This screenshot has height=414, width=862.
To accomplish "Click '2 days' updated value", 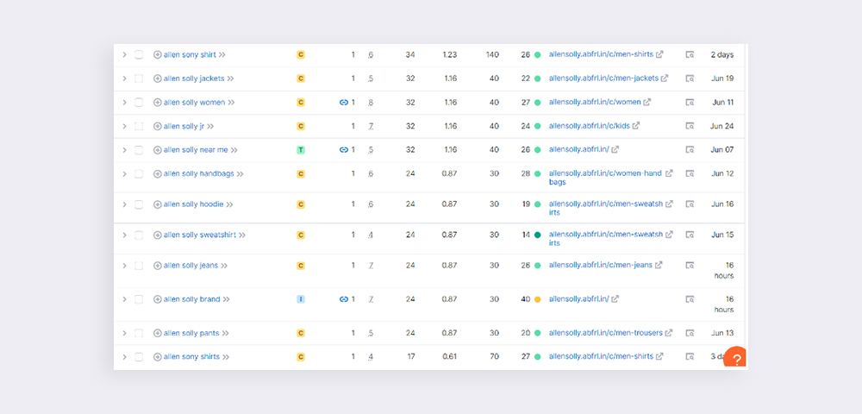I will click(721, 54).
